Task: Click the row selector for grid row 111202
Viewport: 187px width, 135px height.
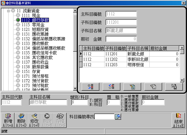Action: coord(81,59)
